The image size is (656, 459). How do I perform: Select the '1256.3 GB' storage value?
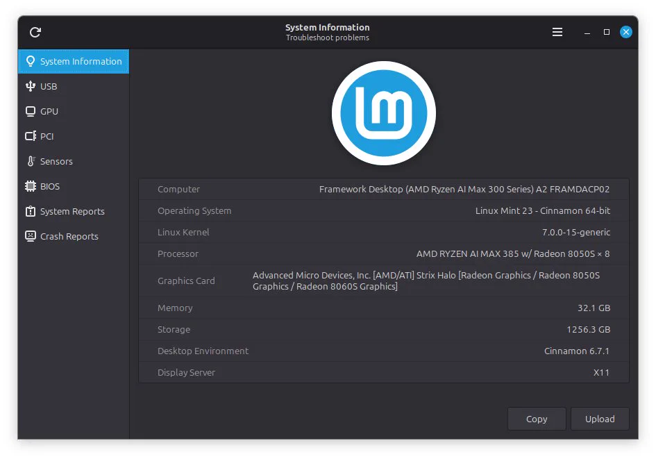[x=588, y=329]
